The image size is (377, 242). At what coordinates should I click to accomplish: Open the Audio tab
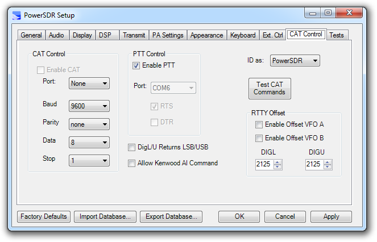tap(56, 35)
